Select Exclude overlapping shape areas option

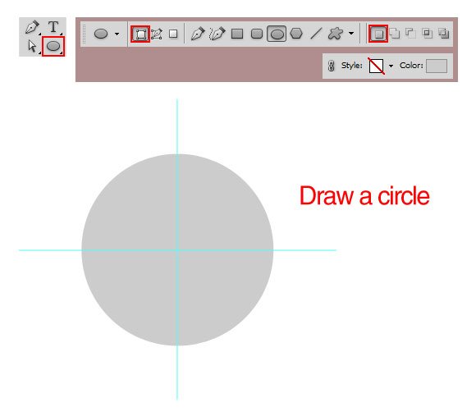(443, 34)
